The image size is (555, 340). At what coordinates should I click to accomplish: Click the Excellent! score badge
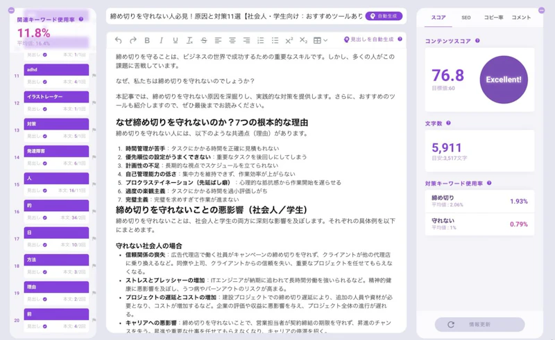click(504, 80)
